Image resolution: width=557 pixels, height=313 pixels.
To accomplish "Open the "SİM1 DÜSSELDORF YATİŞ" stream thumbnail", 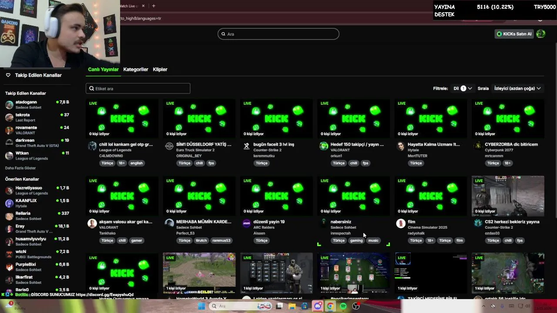I will click(199, 119).
